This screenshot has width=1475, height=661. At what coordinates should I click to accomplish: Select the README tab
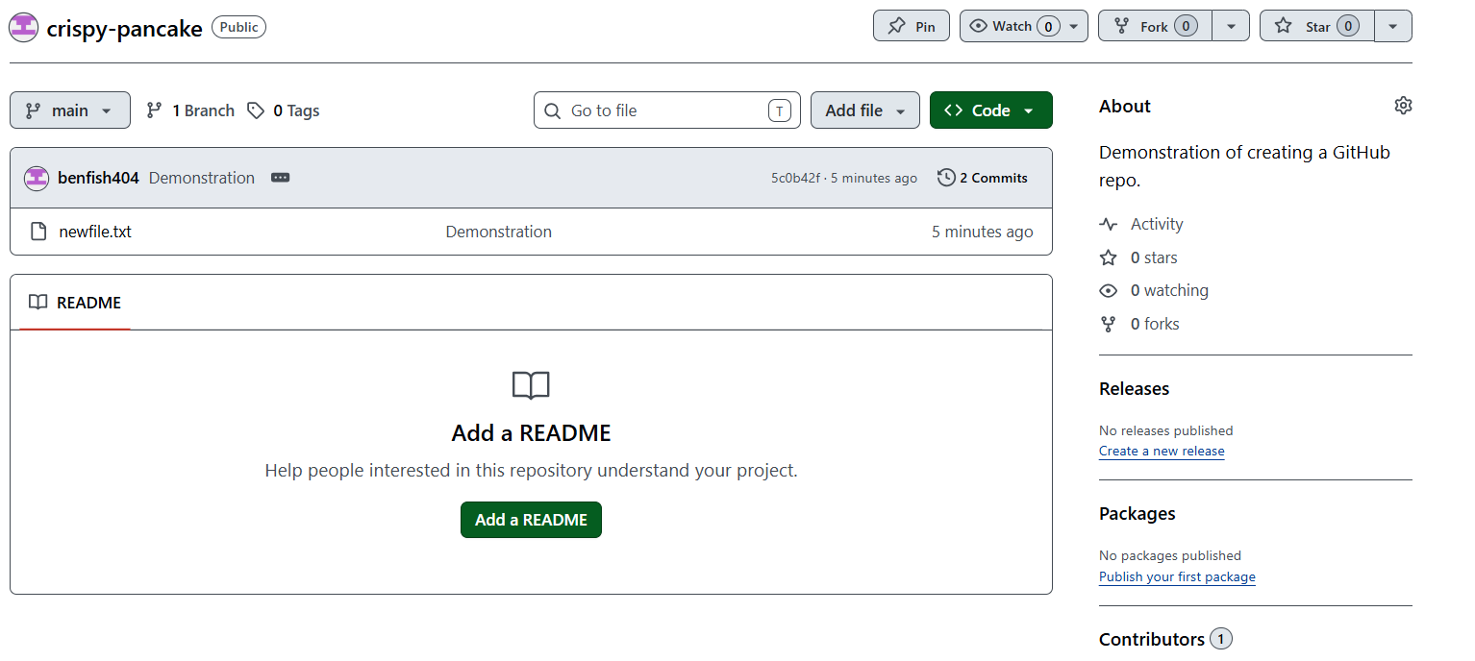click(75, 303)
